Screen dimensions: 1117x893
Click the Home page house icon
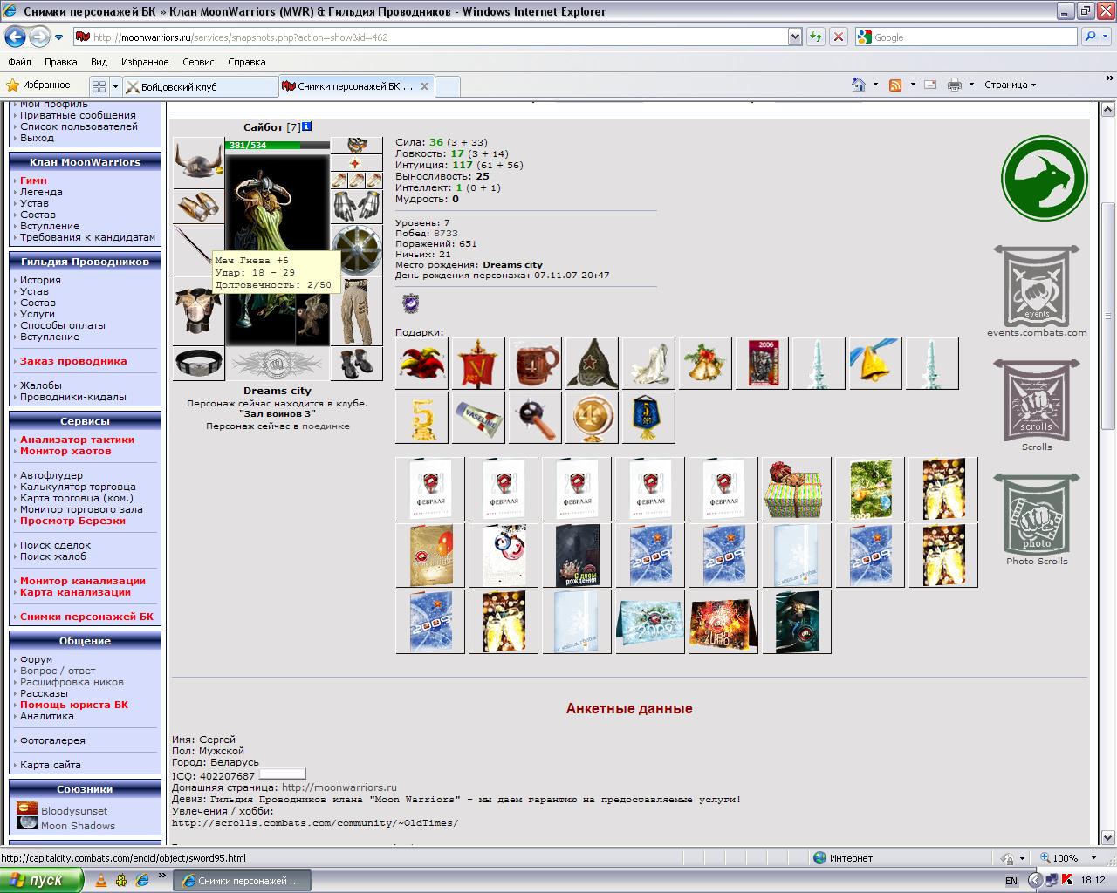click(859, 85)
